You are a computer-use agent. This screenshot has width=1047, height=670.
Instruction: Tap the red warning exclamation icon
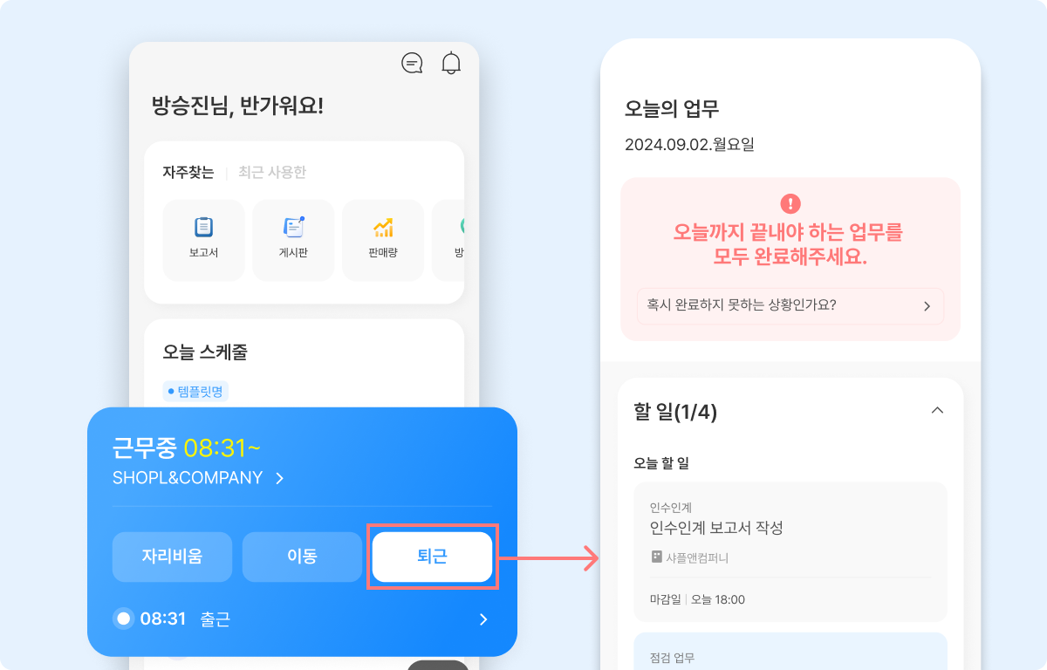(x=790, y=204)
